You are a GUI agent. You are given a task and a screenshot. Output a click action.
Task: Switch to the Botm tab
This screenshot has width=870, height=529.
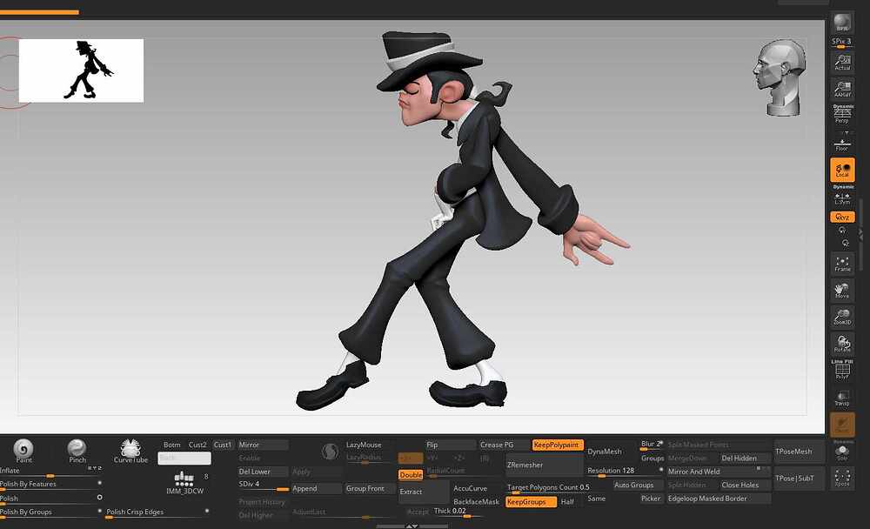[x=171, y=445]
